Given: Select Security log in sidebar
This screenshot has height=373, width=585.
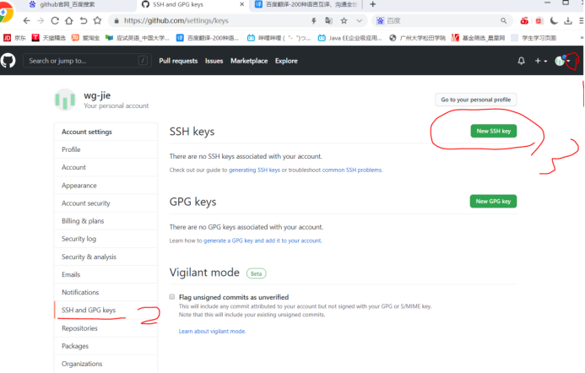Looking at the screenshot, I should pyautogui.click(x=106, y=239).
